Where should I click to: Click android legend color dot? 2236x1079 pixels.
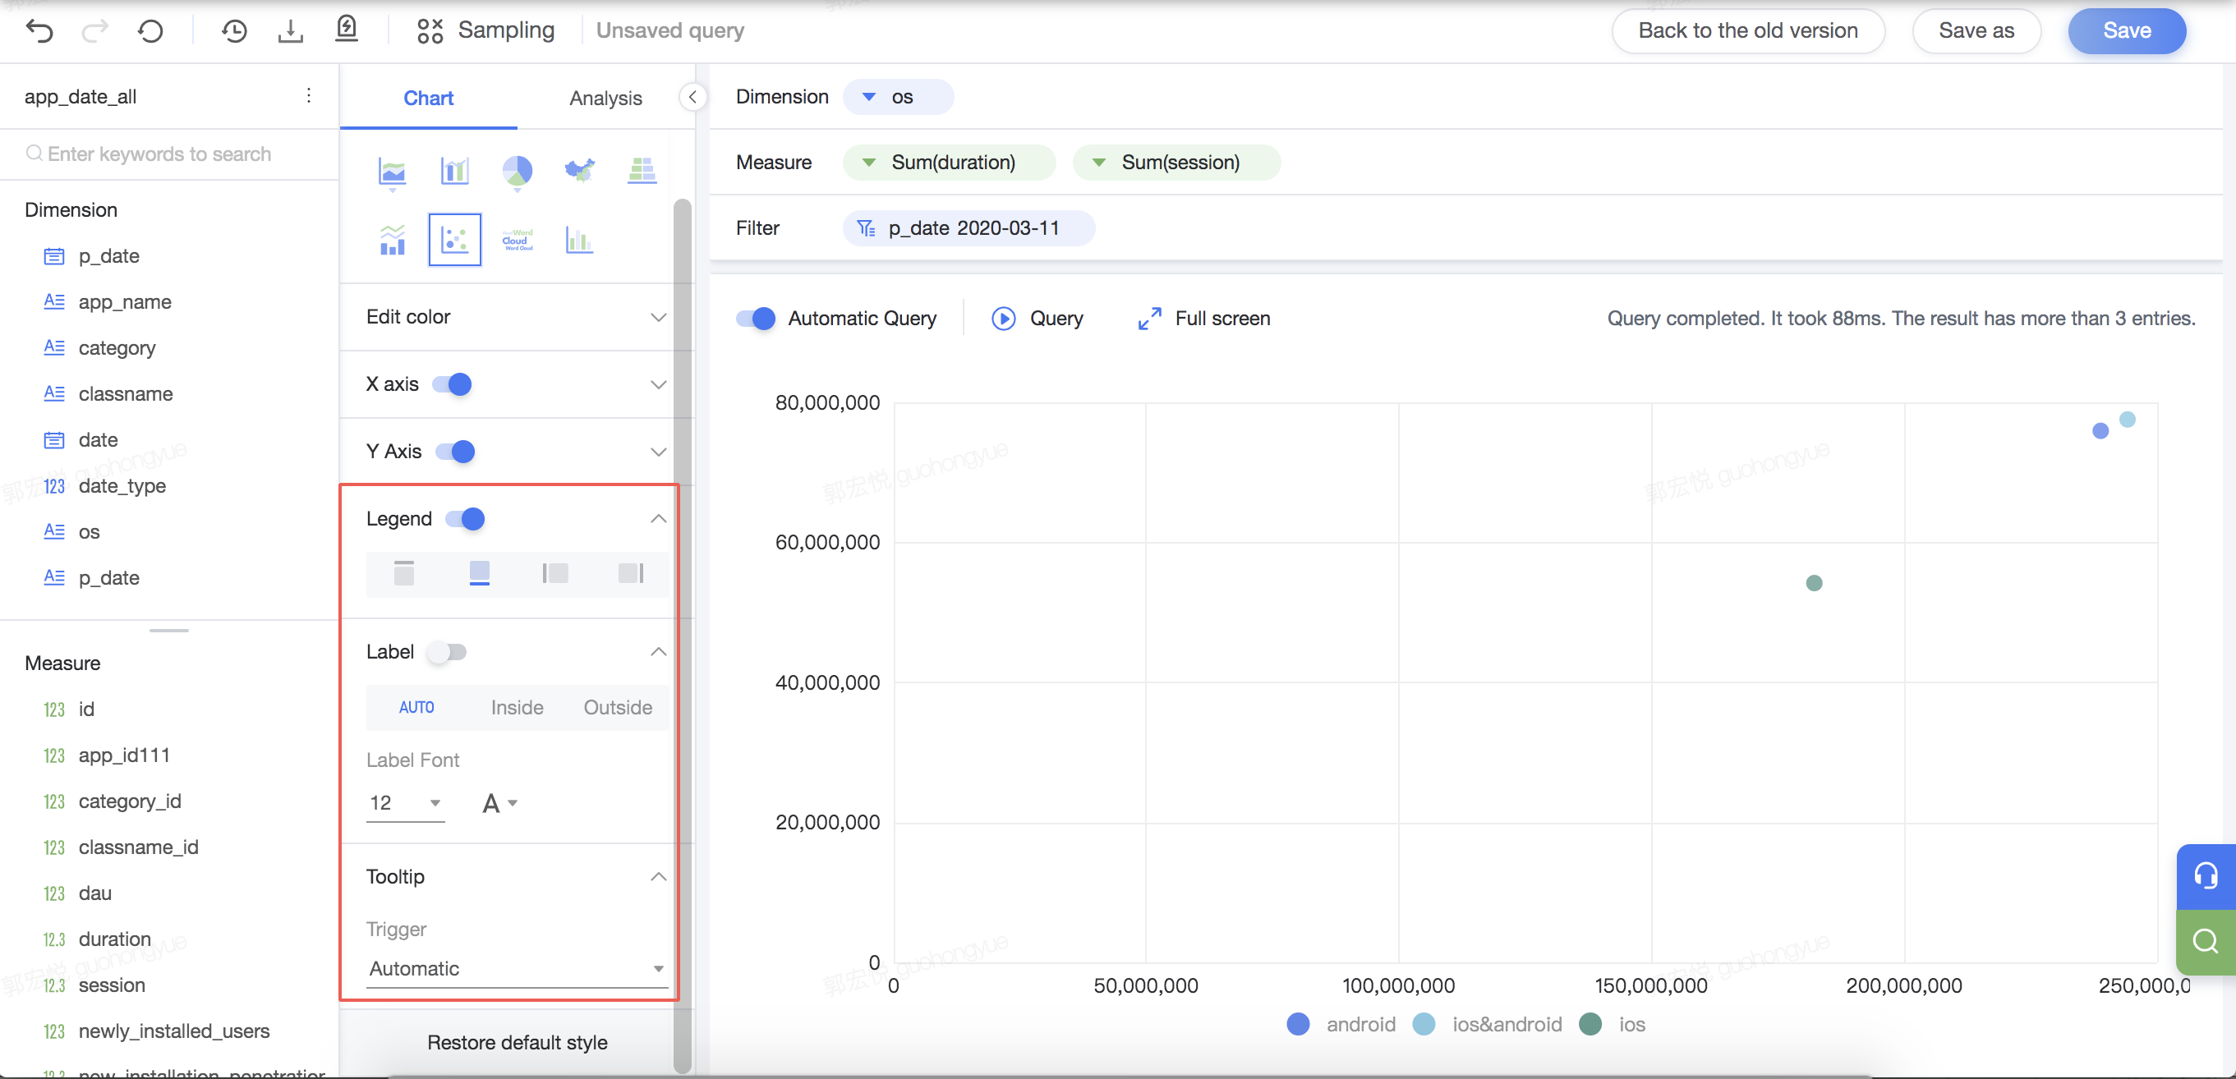[x=1298, y=1024]
